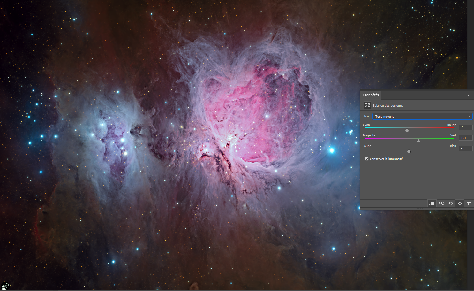Select the Propriétés tab

(x=371, y=95)
